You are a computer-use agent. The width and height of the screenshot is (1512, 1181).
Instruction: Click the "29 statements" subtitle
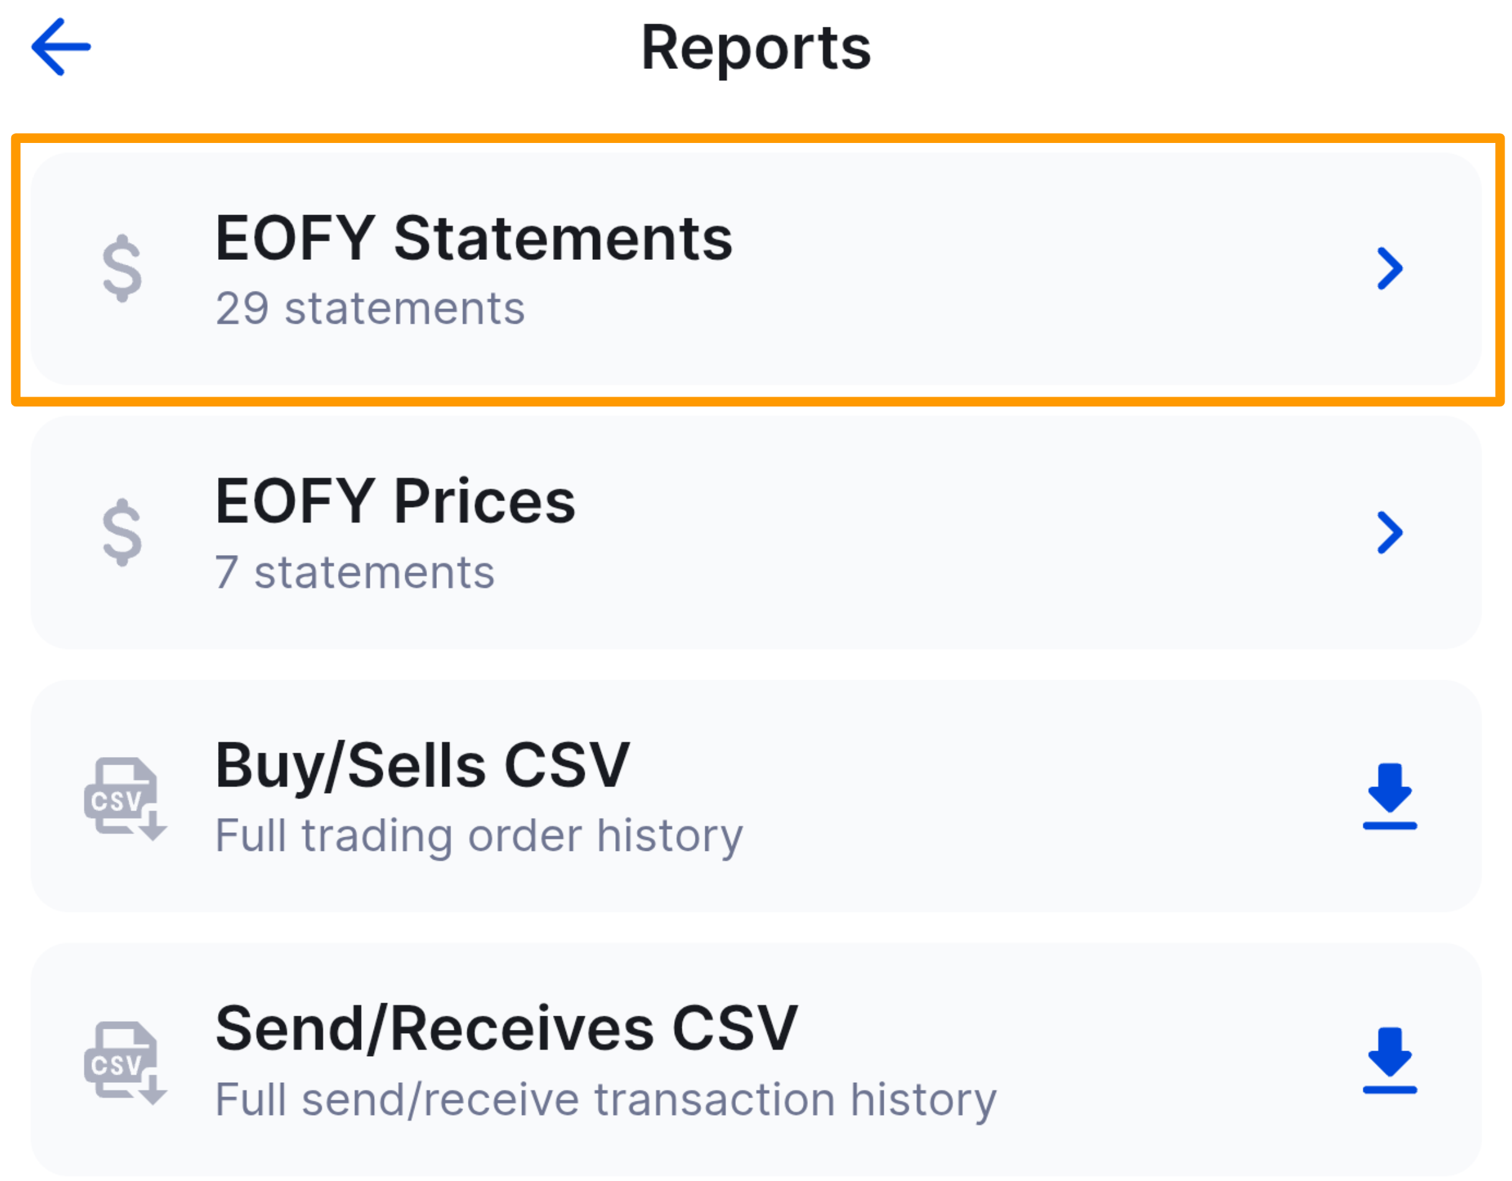[x=370, y=308]
